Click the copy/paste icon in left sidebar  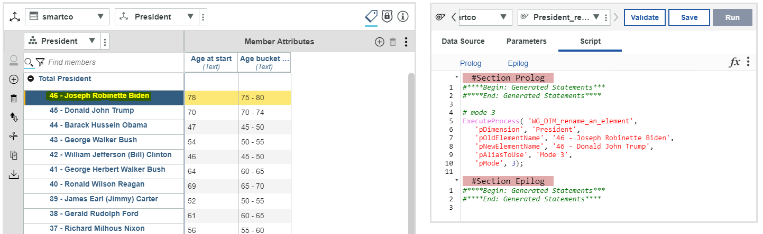(x=14, y=155)
